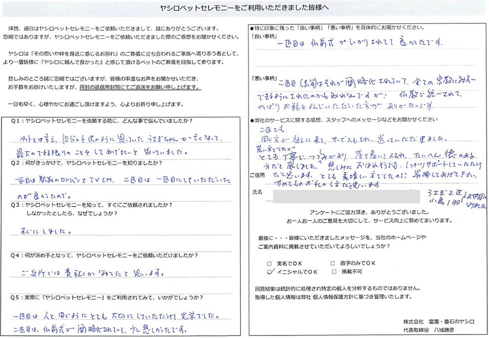The height and width of the screenshot is (338, 489).
Task: Click the 良い事柄 answer line
Action: coord(367,44)
